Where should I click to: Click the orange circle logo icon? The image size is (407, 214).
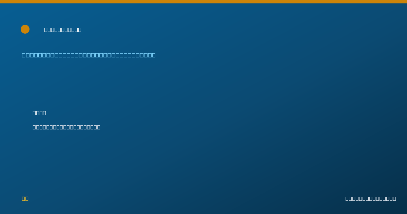[25, 29]
